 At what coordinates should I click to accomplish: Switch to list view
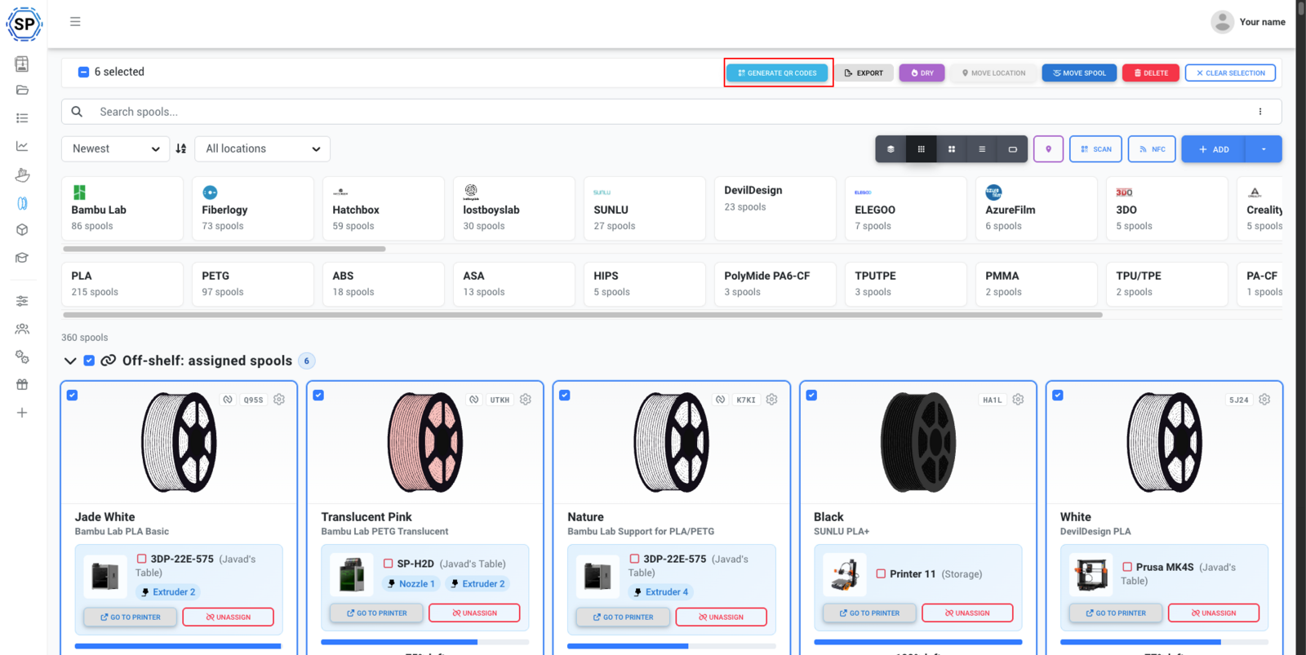coord(982,149)
